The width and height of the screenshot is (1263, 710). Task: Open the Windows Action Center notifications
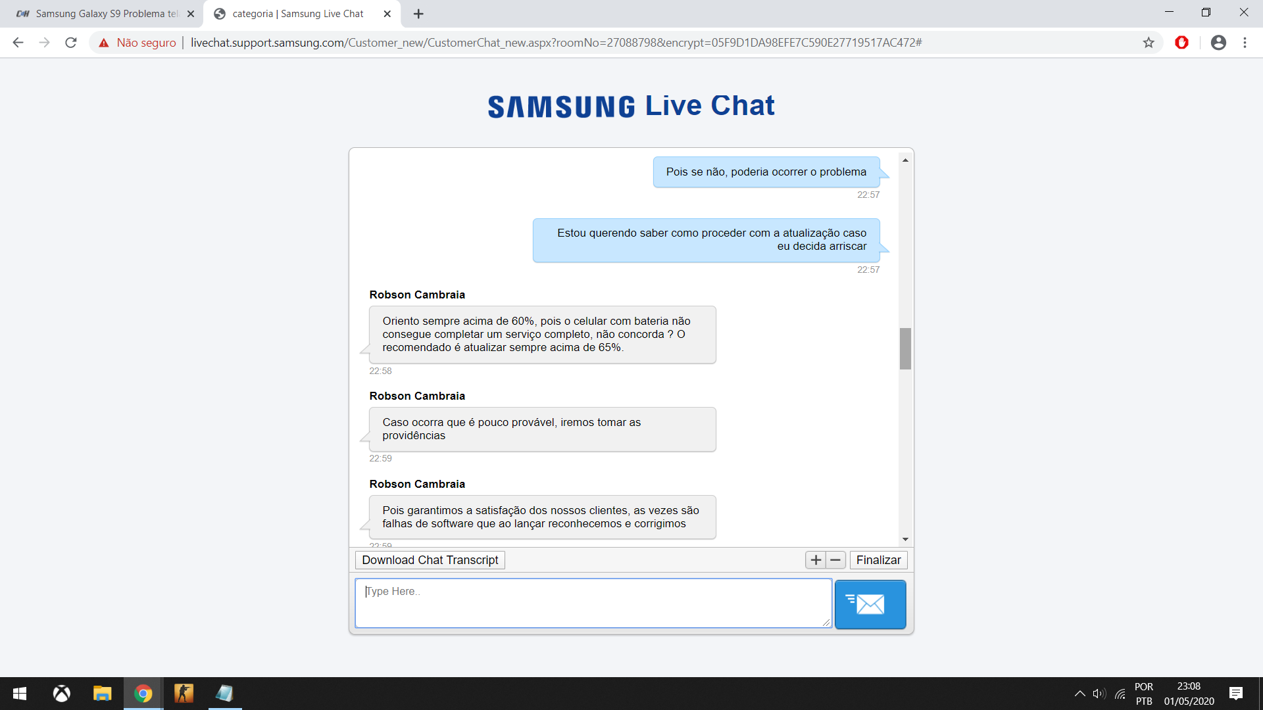point(1236,694)
